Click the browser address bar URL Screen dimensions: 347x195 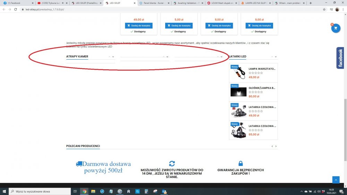click(45, 9)
